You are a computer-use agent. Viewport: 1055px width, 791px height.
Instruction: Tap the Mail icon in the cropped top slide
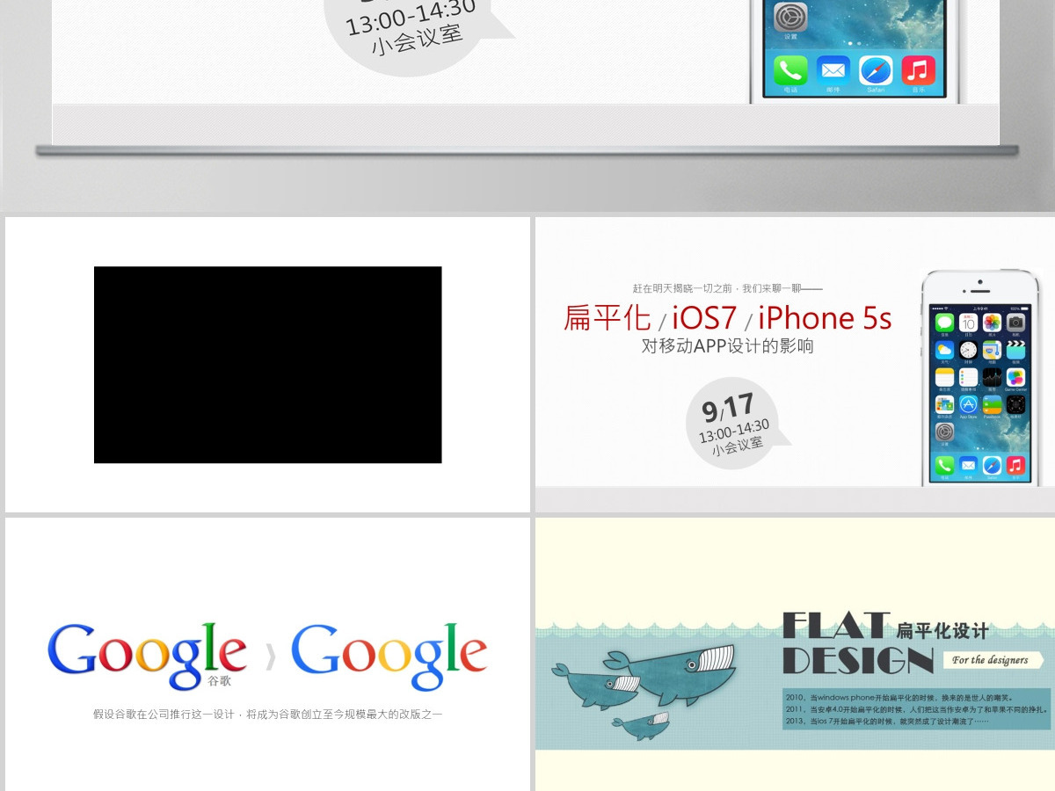833,70
